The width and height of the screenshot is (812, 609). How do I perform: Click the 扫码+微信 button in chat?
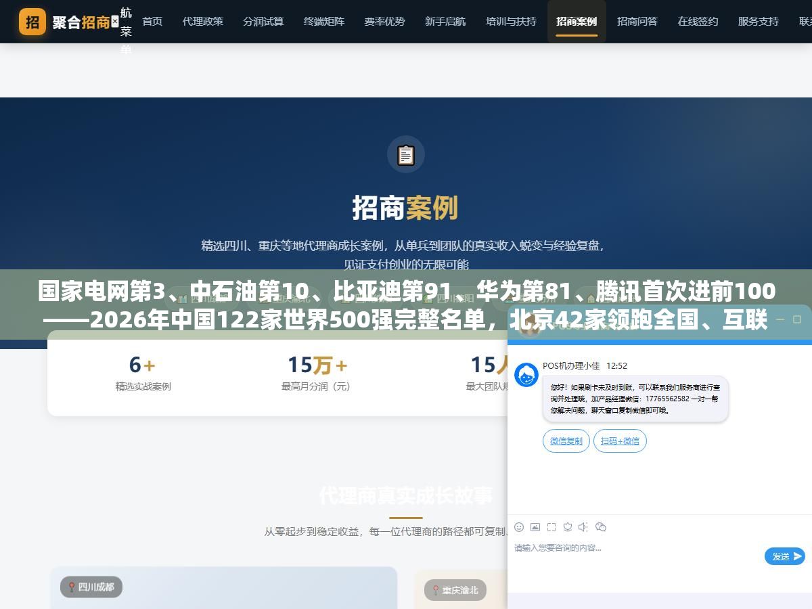621,441
